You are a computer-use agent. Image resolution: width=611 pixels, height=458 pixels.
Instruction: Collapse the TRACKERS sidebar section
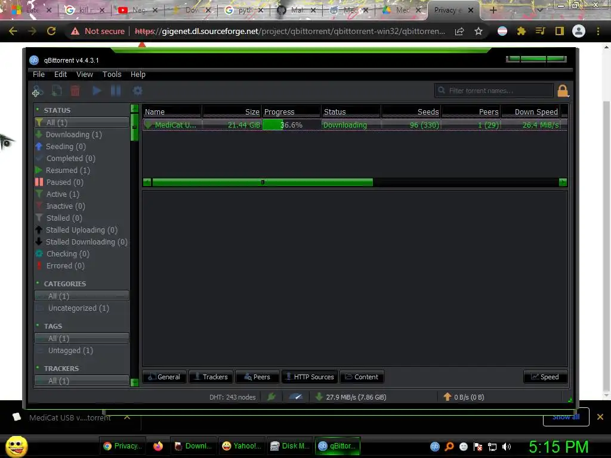point(38,368)
